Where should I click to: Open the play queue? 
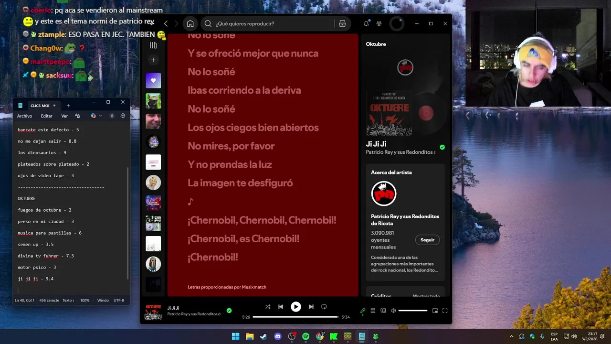tap(373, 311)
